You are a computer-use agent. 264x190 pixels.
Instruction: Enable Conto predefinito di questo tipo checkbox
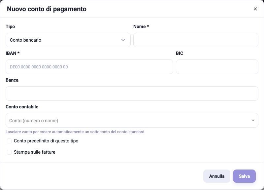(x=9, y=141)
